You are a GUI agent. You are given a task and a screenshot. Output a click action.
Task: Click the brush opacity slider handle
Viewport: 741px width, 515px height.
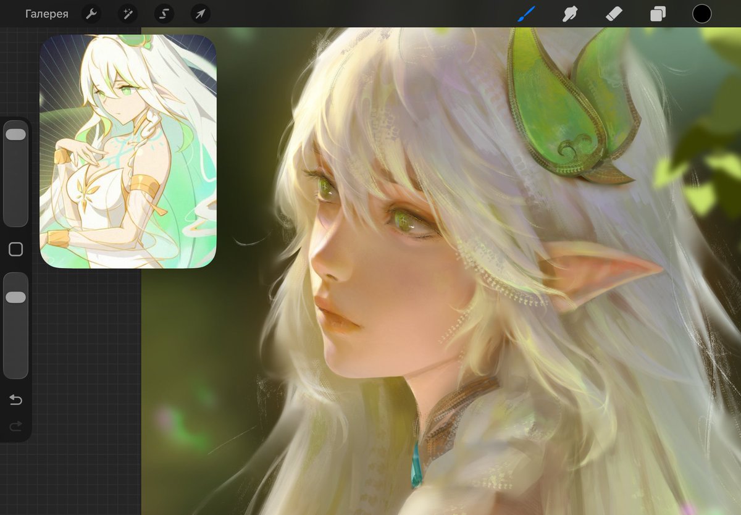pos(15,298)
